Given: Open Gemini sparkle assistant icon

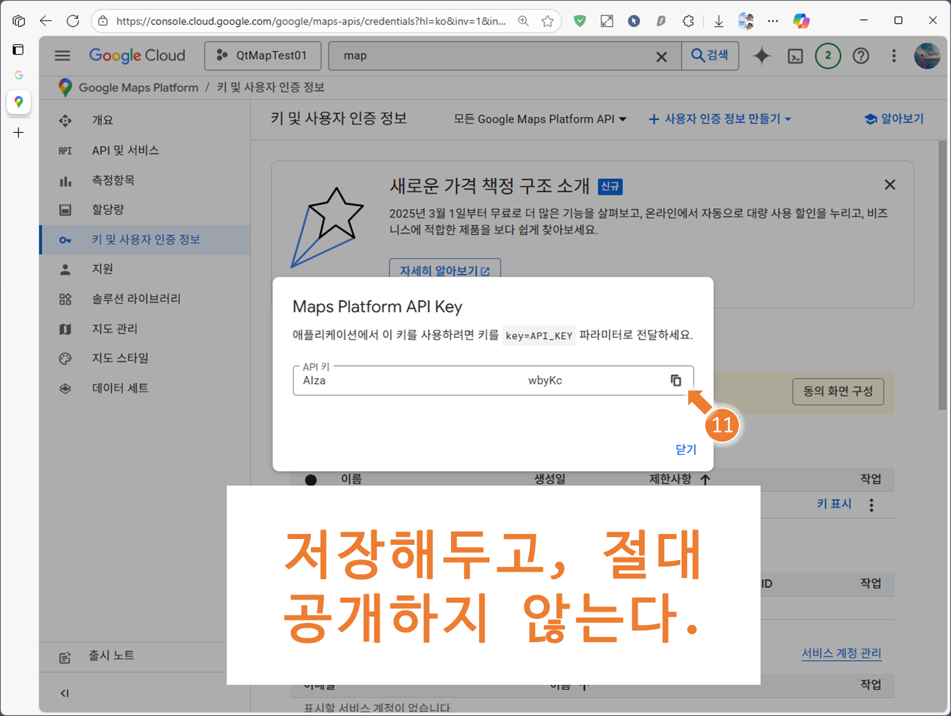Looking at the screenshot, I should pyautogui.click(x=762, y=56).
